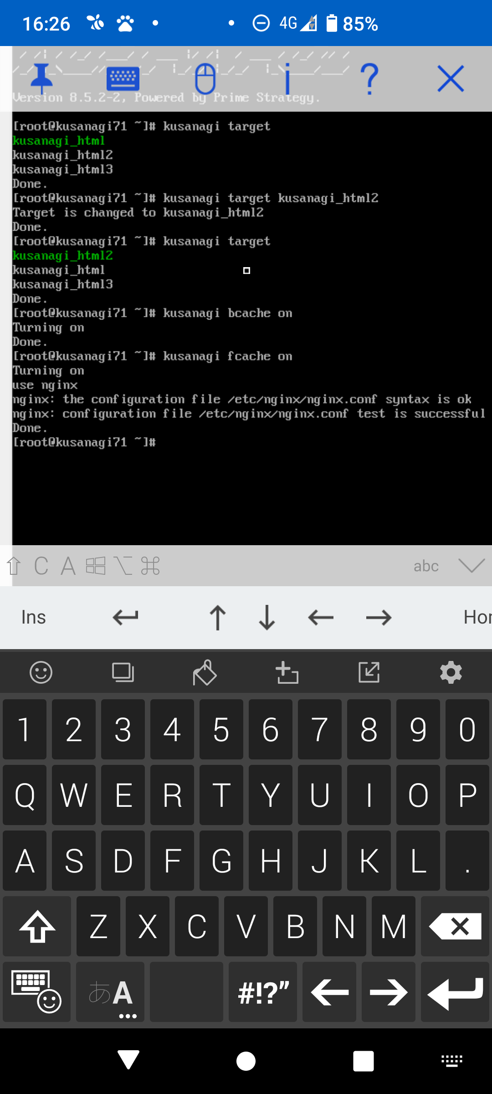The width and height of the screenshot is (492, 1094).
Task: Switch the keyboard mode labeled abc
Action: 426,566
